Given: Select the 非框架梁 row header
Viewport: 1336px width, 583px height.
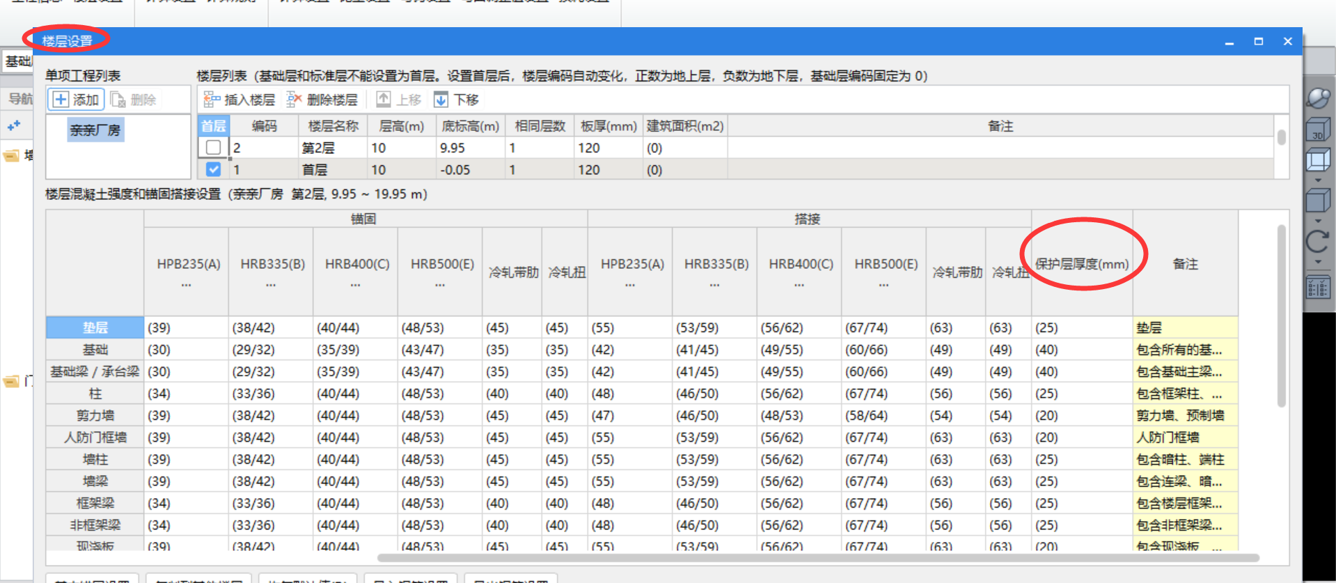Looking at the screenshot, I should coord(95,525).
